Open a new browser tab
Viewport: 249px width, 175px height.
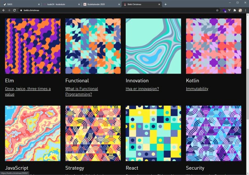[165, 4]
